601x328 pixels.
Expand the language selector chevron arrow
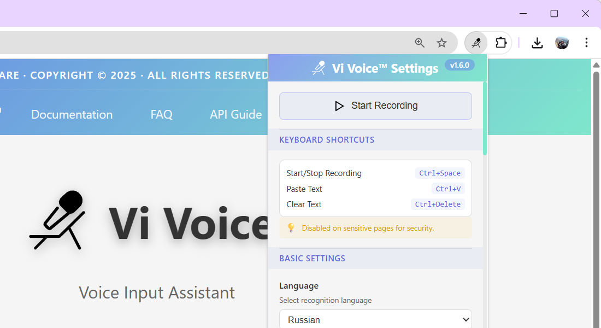tap(466, 319)
